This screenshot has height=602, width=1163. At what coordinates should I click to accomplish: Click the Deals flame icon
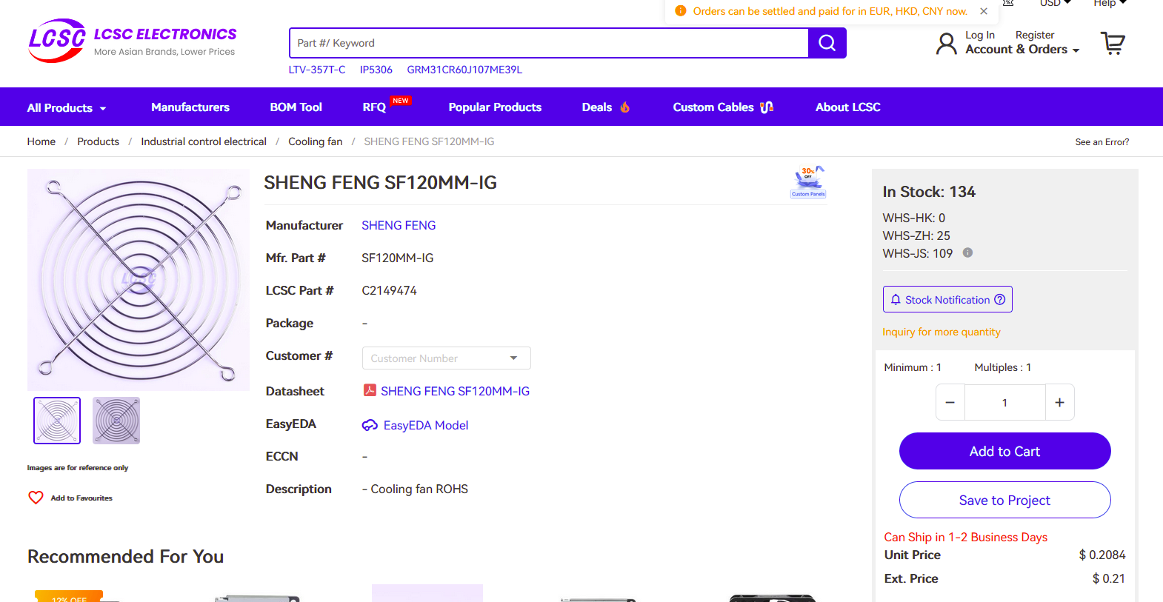pos(625,107)
